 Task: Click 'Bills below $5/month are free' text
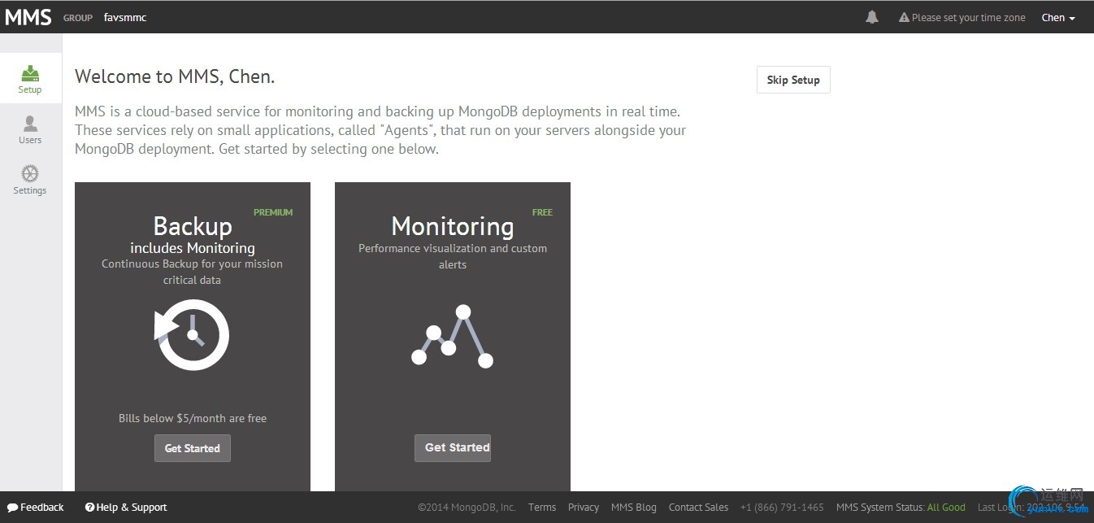[x=193, y=418]
